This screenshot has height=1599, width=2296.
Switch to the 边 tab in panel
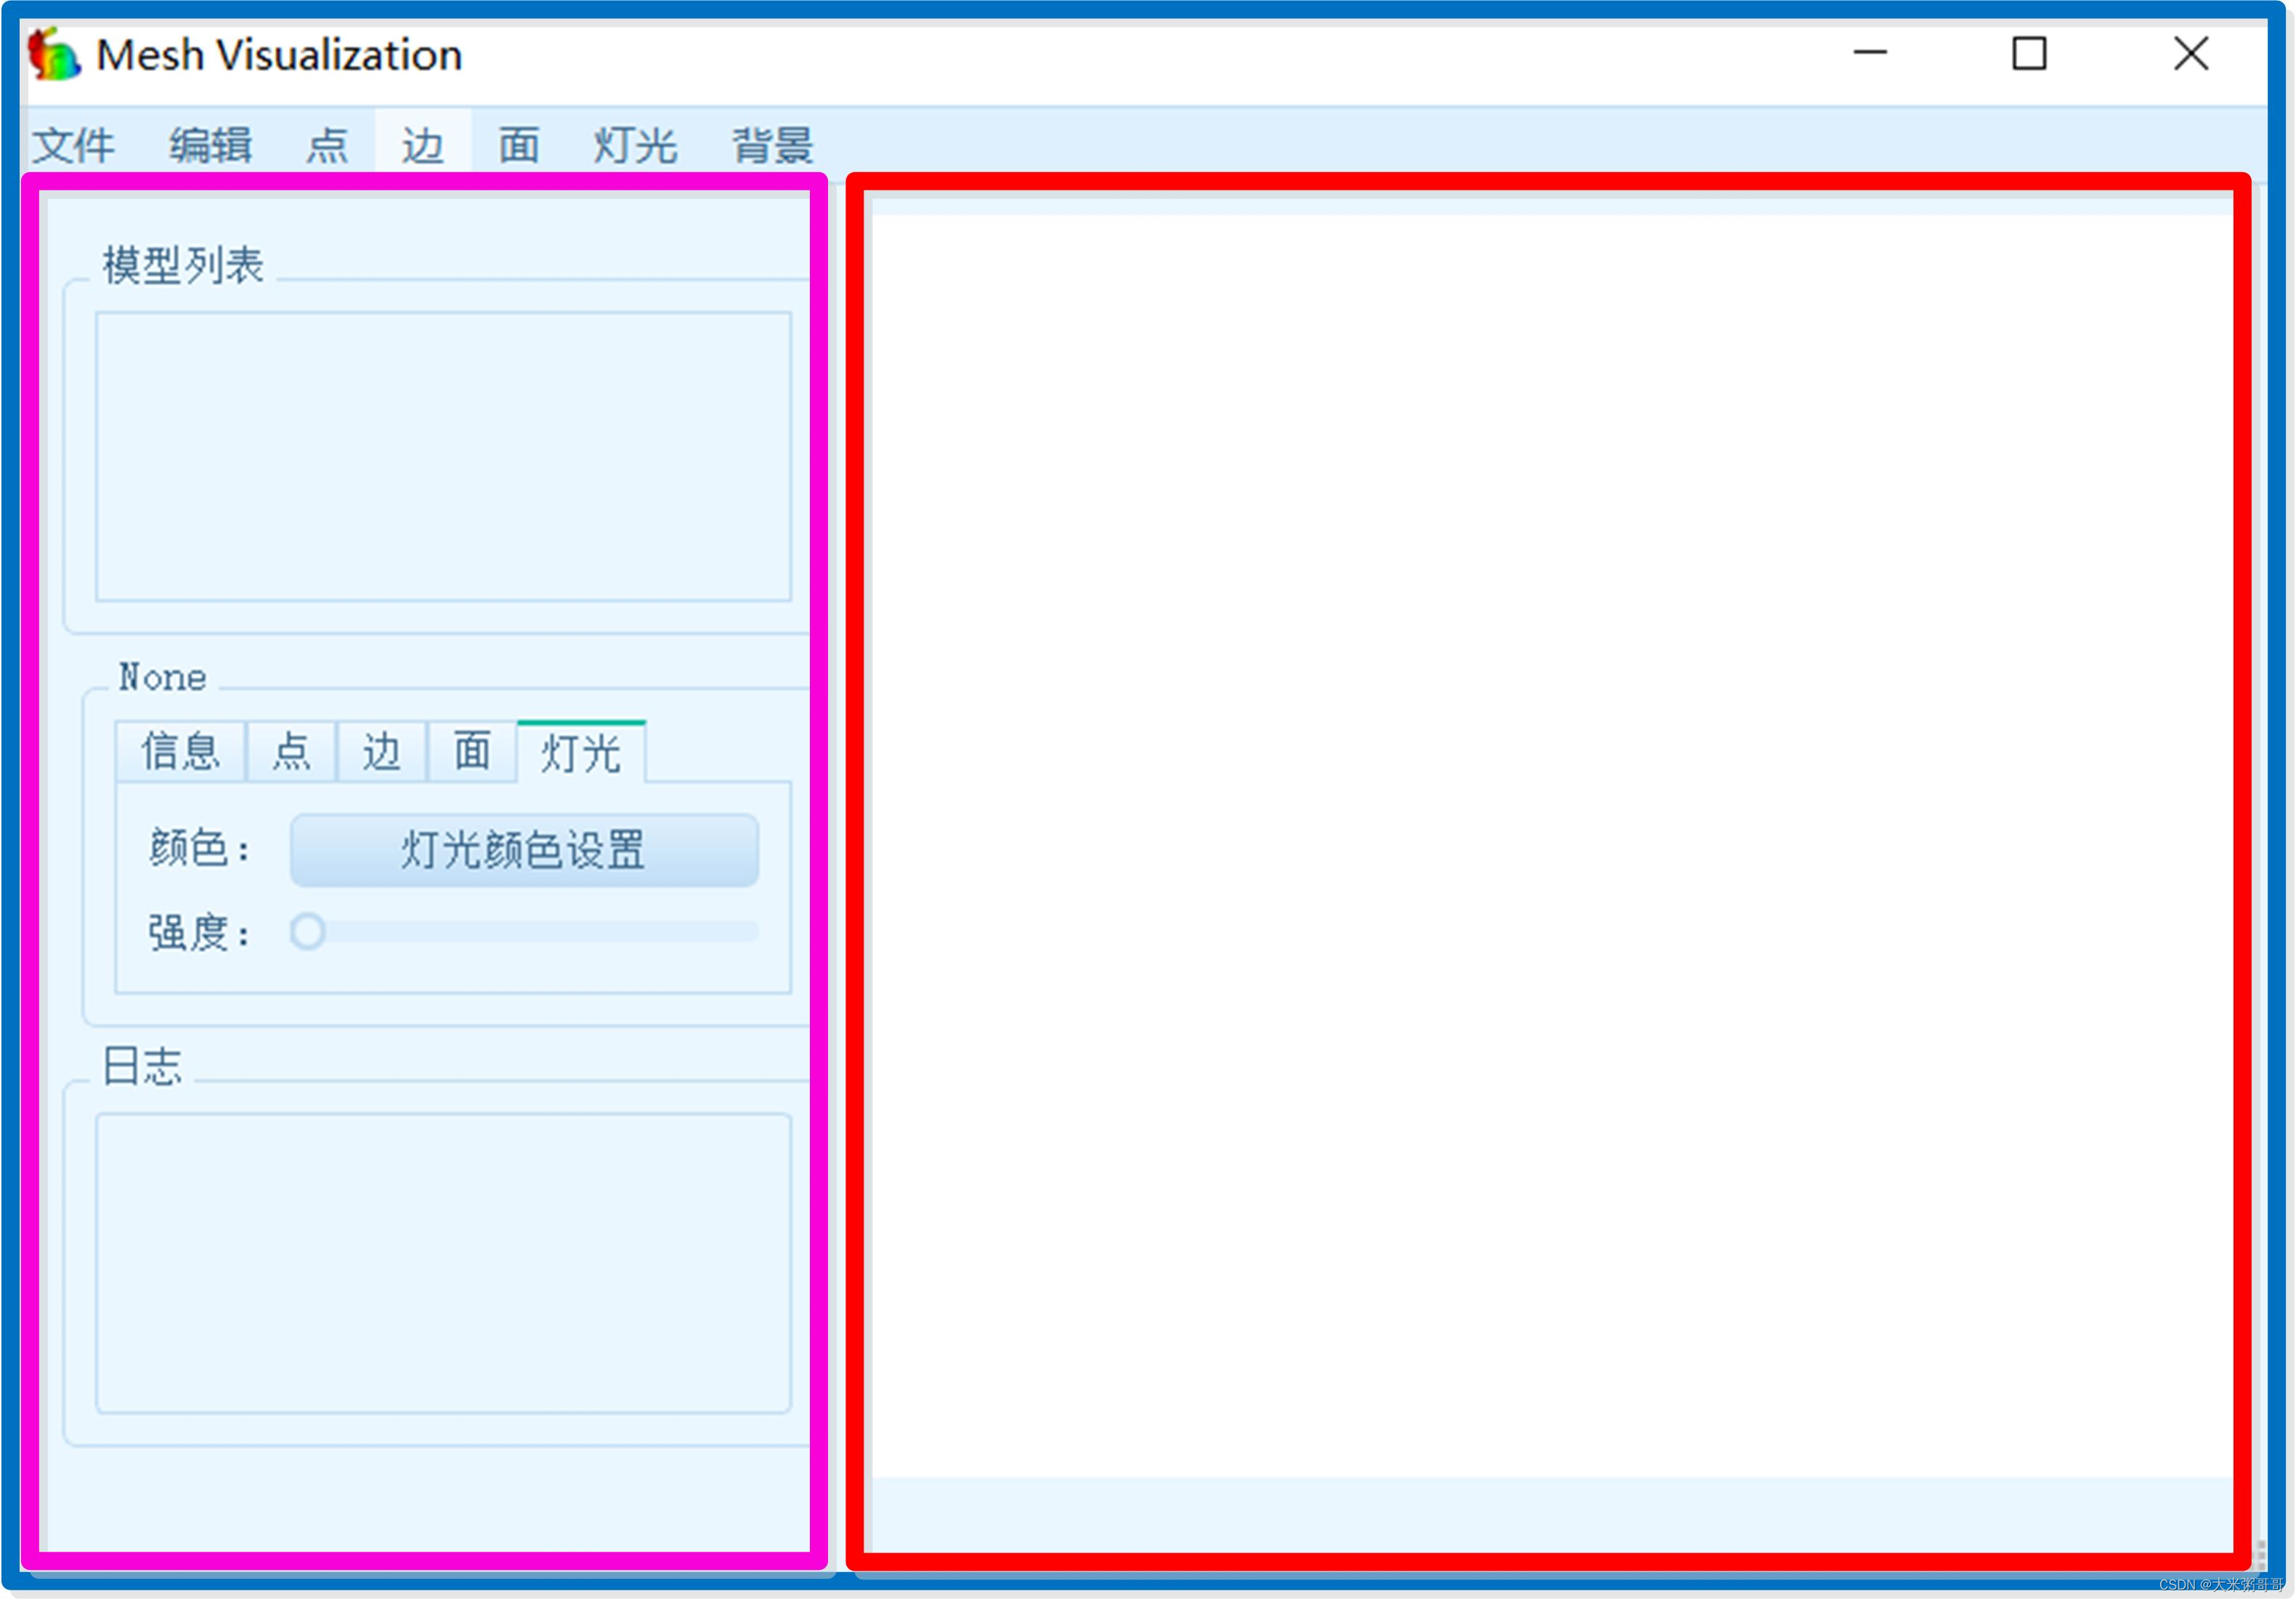click(x=382, y=751)
